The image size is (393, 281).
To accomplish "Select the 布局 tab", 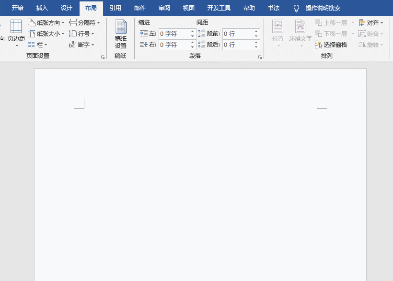I will pyautogui.click(x=91, y=8).
